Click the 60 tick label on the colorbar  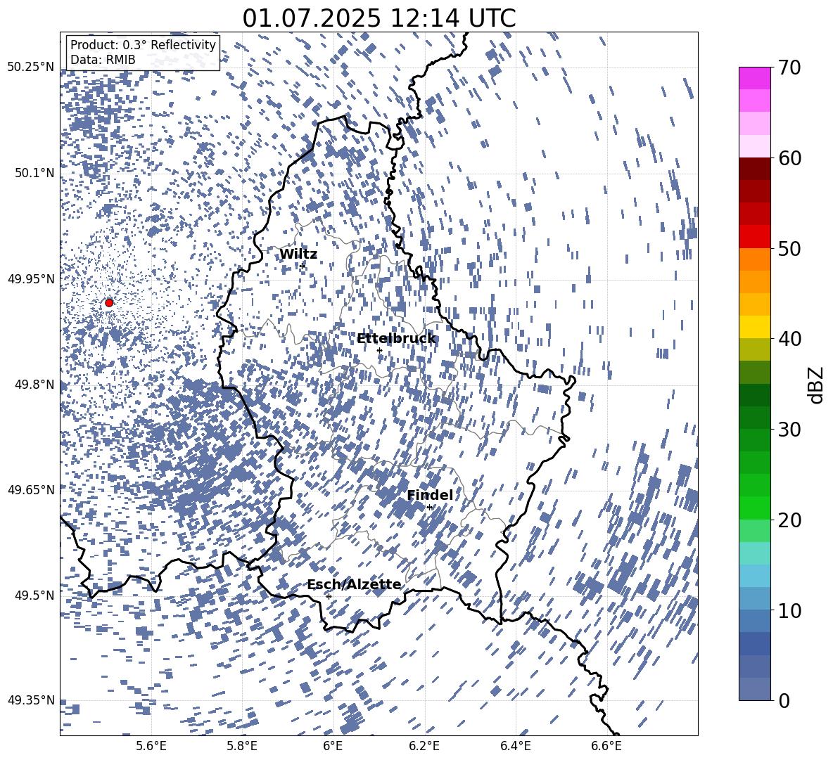[x=789, y=158]
